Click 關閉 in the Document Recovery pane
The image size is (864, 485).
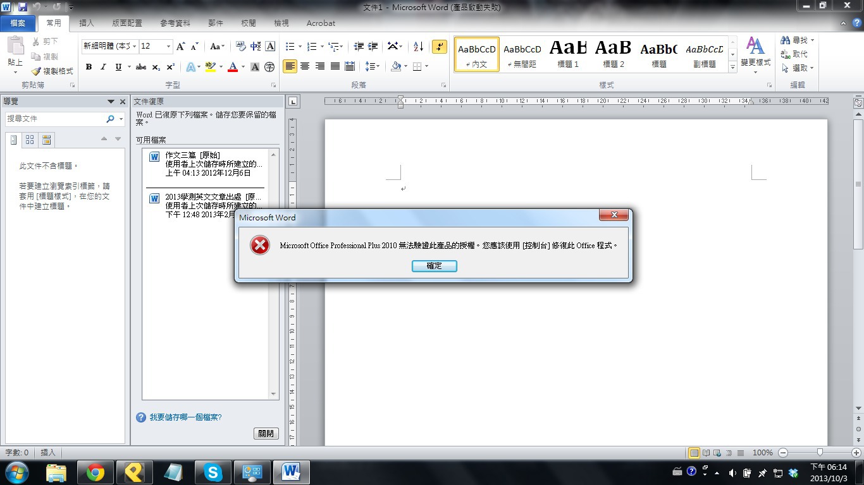tap(266, 433)
